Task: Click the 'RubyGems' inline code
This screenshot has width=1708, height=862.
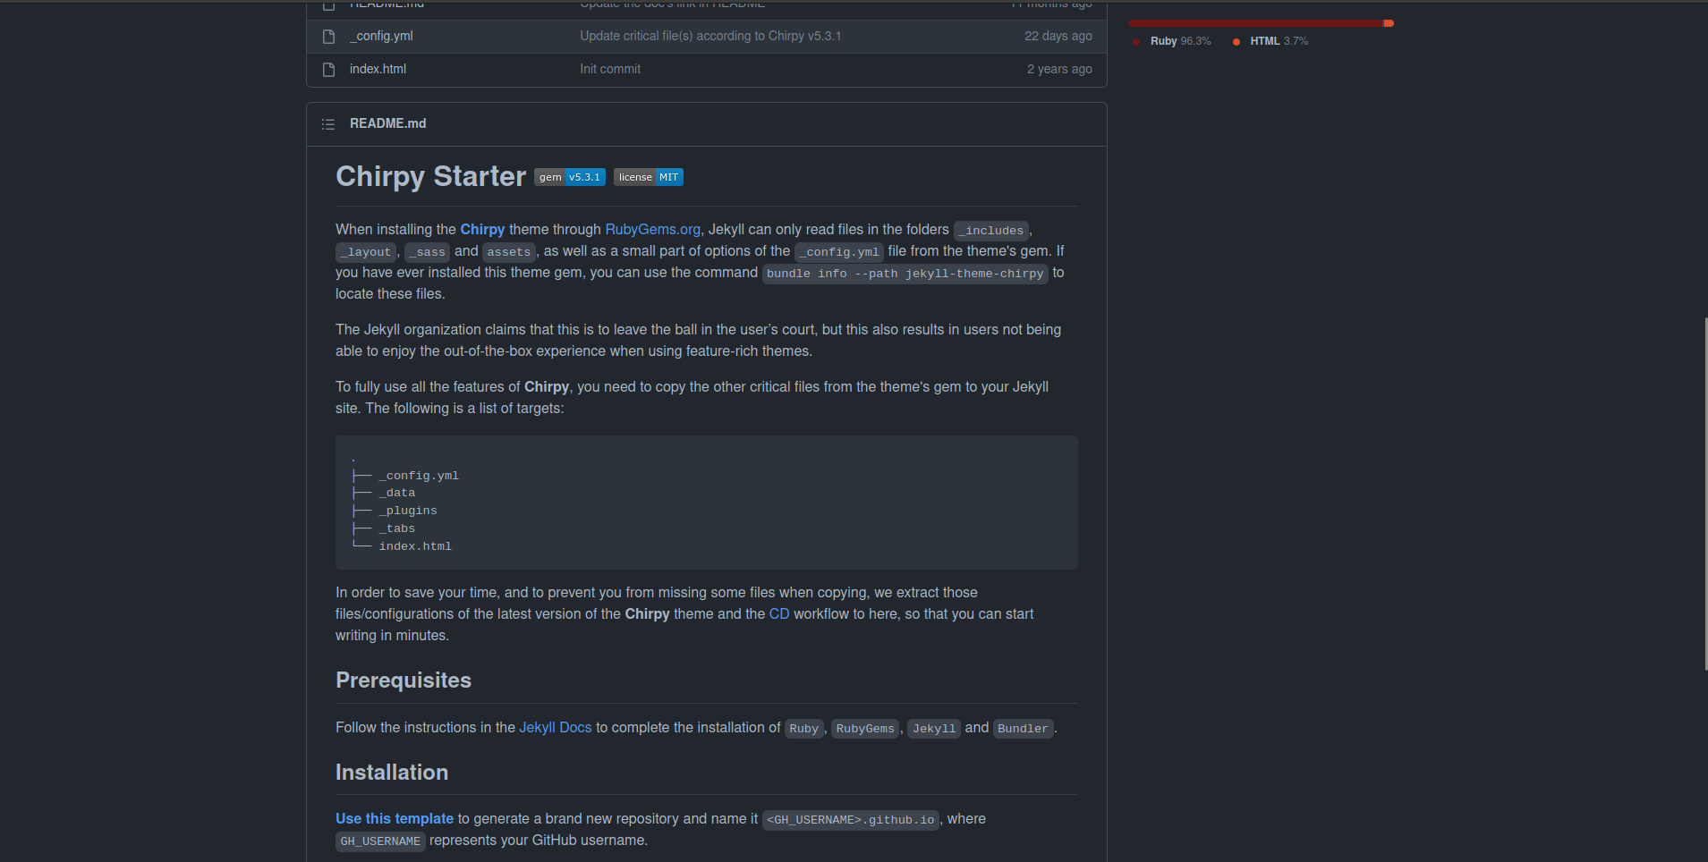Action: (x=865, y=729)
